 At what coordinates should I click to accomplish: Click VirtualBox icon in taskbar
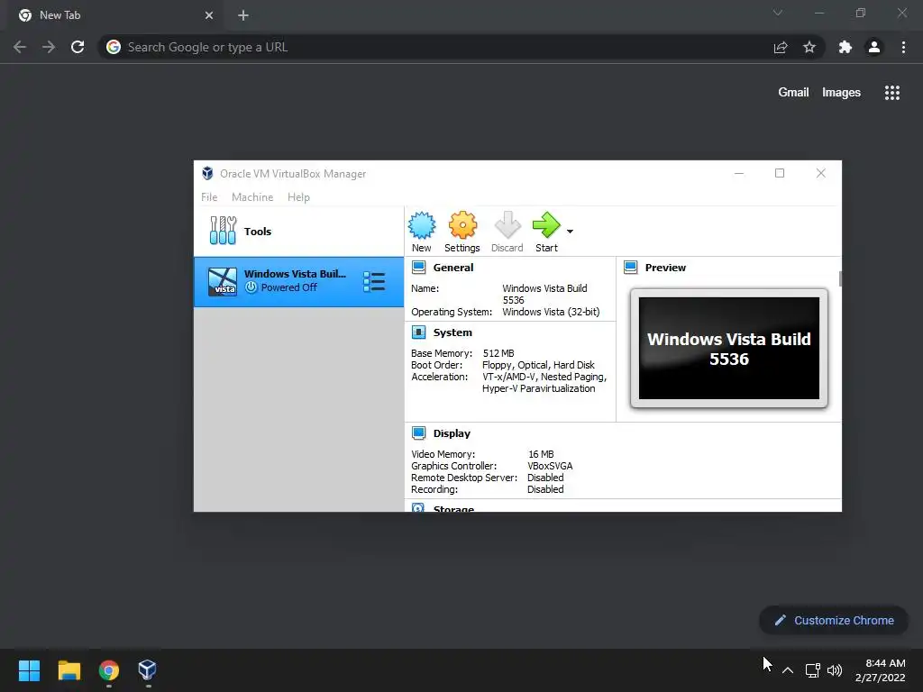(148, 670)
